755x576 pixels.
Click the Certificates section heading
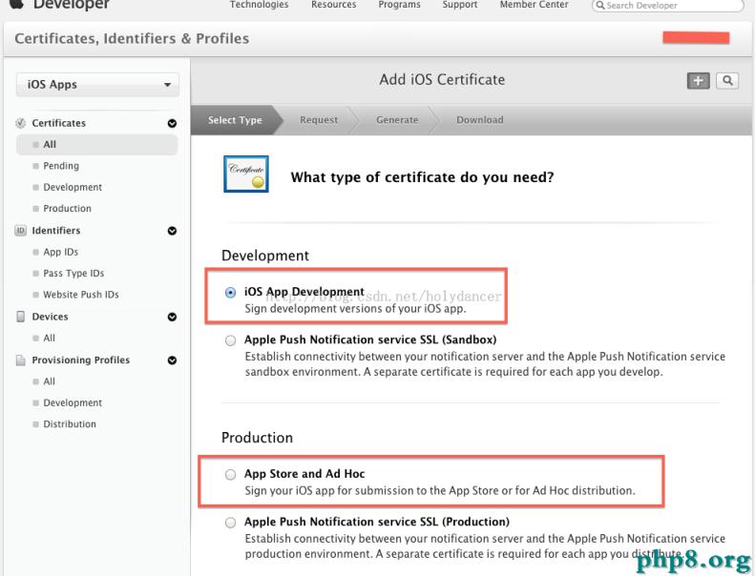tap(59, 123)
